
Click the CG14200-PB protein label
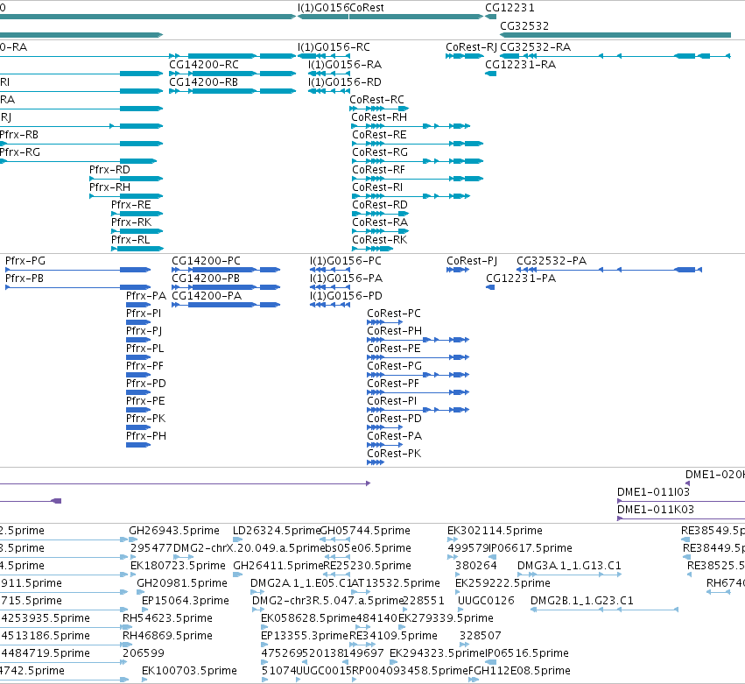[x=206, y=279]
